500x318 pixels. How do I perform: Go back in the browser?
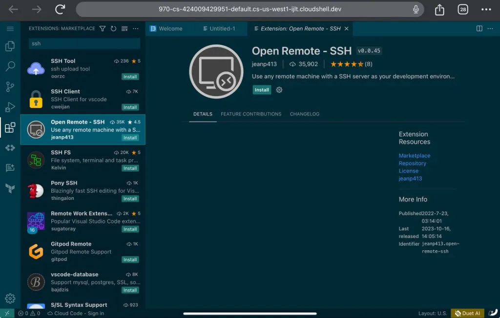point(13,9)
